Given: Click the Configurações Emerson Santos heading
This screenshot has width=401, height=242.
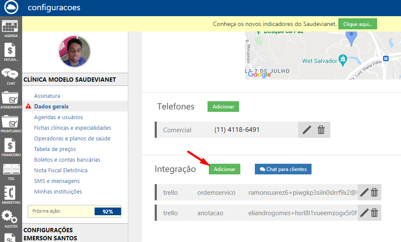Looking at the screenshot, I should tap(50, 234).
